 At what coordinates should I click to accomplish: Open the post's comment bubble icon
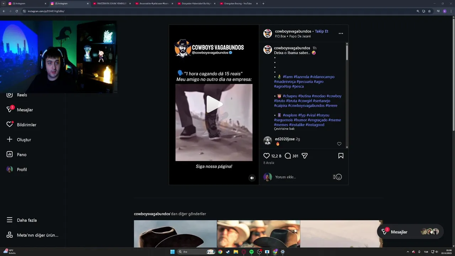click(288, 156)
